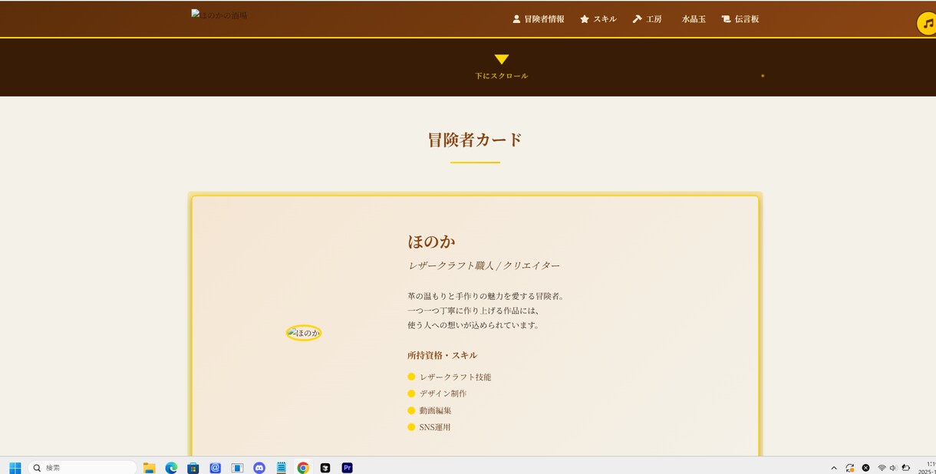This screenshot has width=936, height=474.
Task: Open the taskbar clock and date
Action: 927,468
